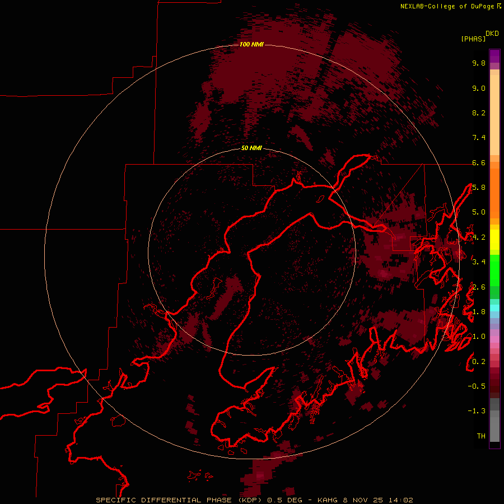504x504 pixels.
Task: Click the 1.0 scale value
Action: [x=479, y=337]
